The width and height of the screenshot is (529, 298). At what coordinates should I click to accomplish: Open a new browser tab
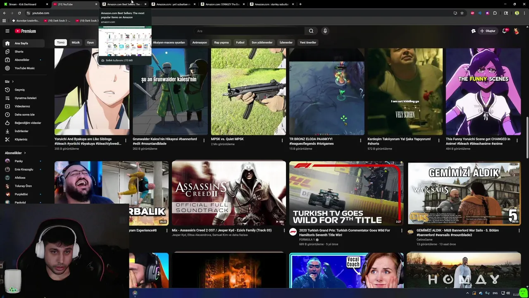300,4
